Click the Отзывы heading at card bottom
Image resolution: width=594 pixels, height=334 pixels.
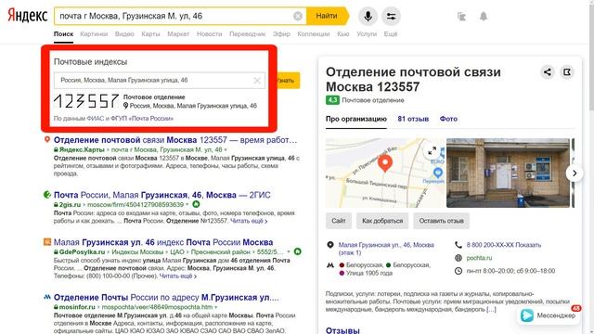[342, 330]
